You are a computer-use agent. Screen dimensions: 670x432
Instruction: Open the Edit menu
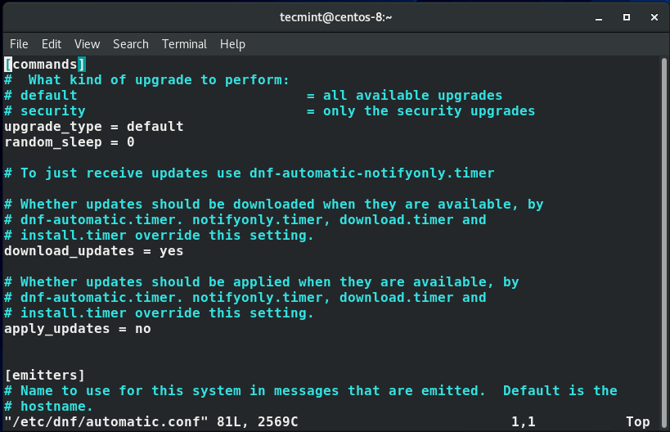pyautogui.click(x=52, y=44)
